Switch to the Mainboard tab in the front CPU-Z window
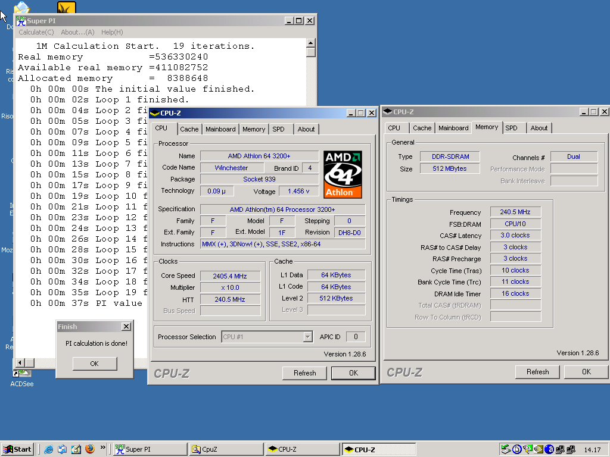The image size is (610, 457). click(220, 129)
